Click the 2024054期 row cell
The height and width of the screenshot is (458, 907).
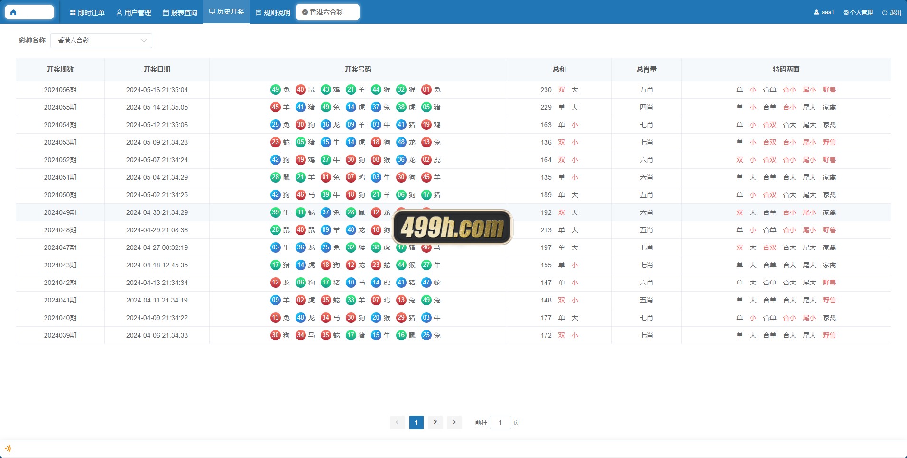point(60,125)
